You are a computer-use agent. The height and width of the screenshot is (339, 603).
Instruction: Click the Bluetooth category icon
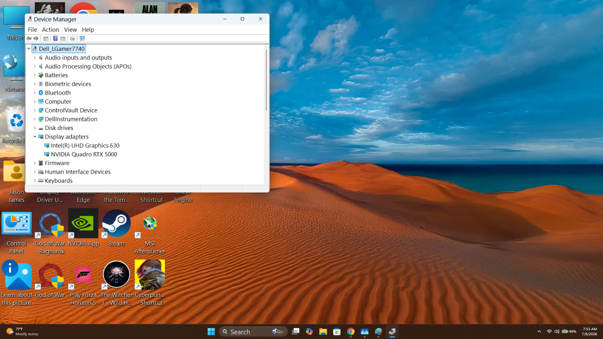pos(41,93)
